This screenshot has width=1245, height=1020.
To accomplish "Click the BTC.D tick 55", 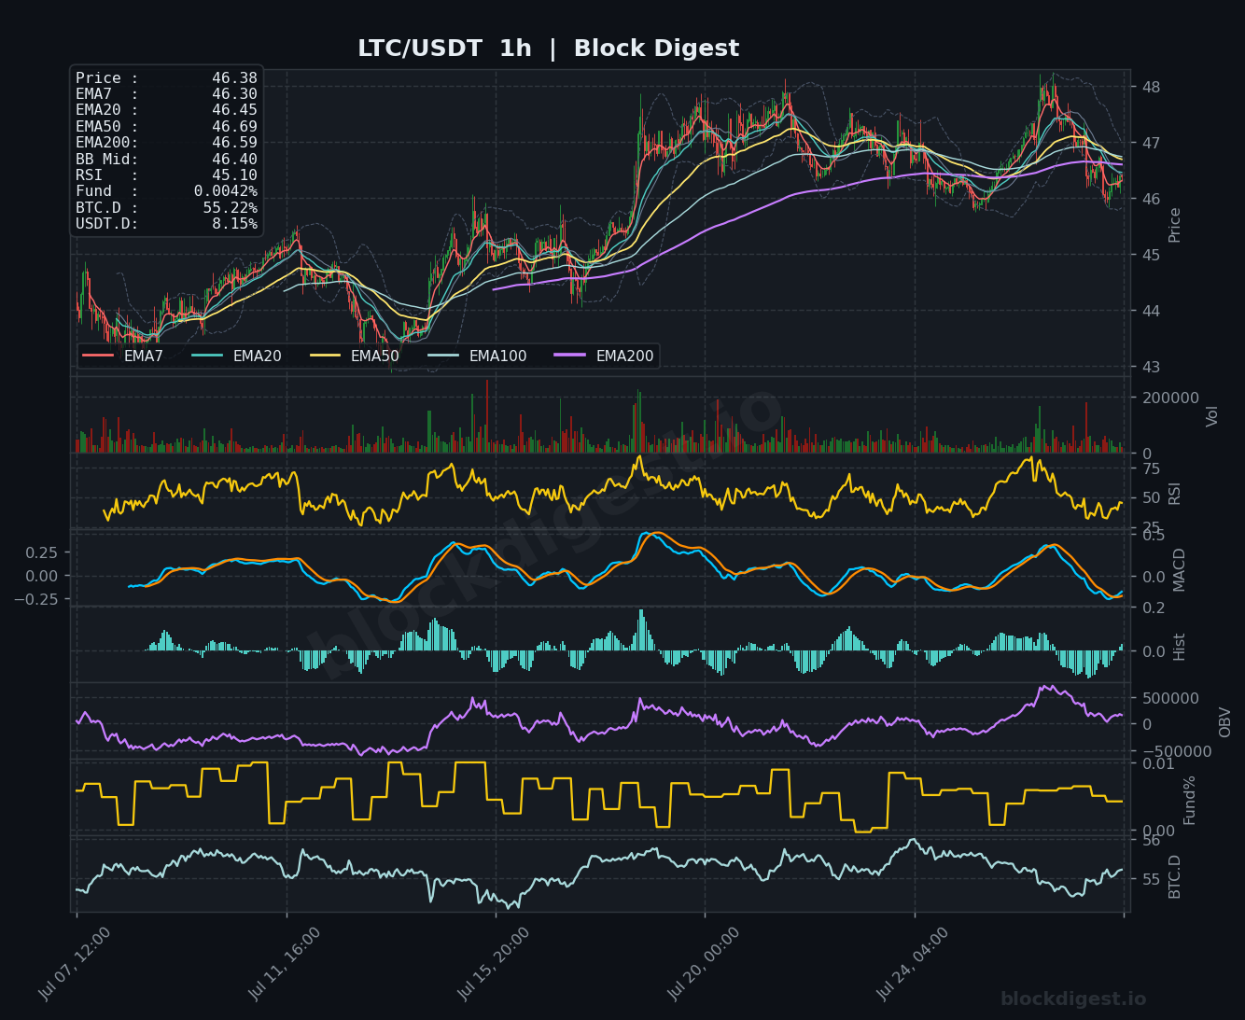I will 1151,880.
